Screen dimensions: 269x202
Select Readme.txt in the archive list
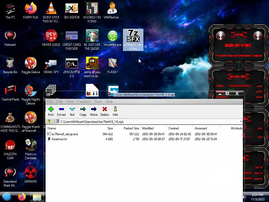pos(59,139)
